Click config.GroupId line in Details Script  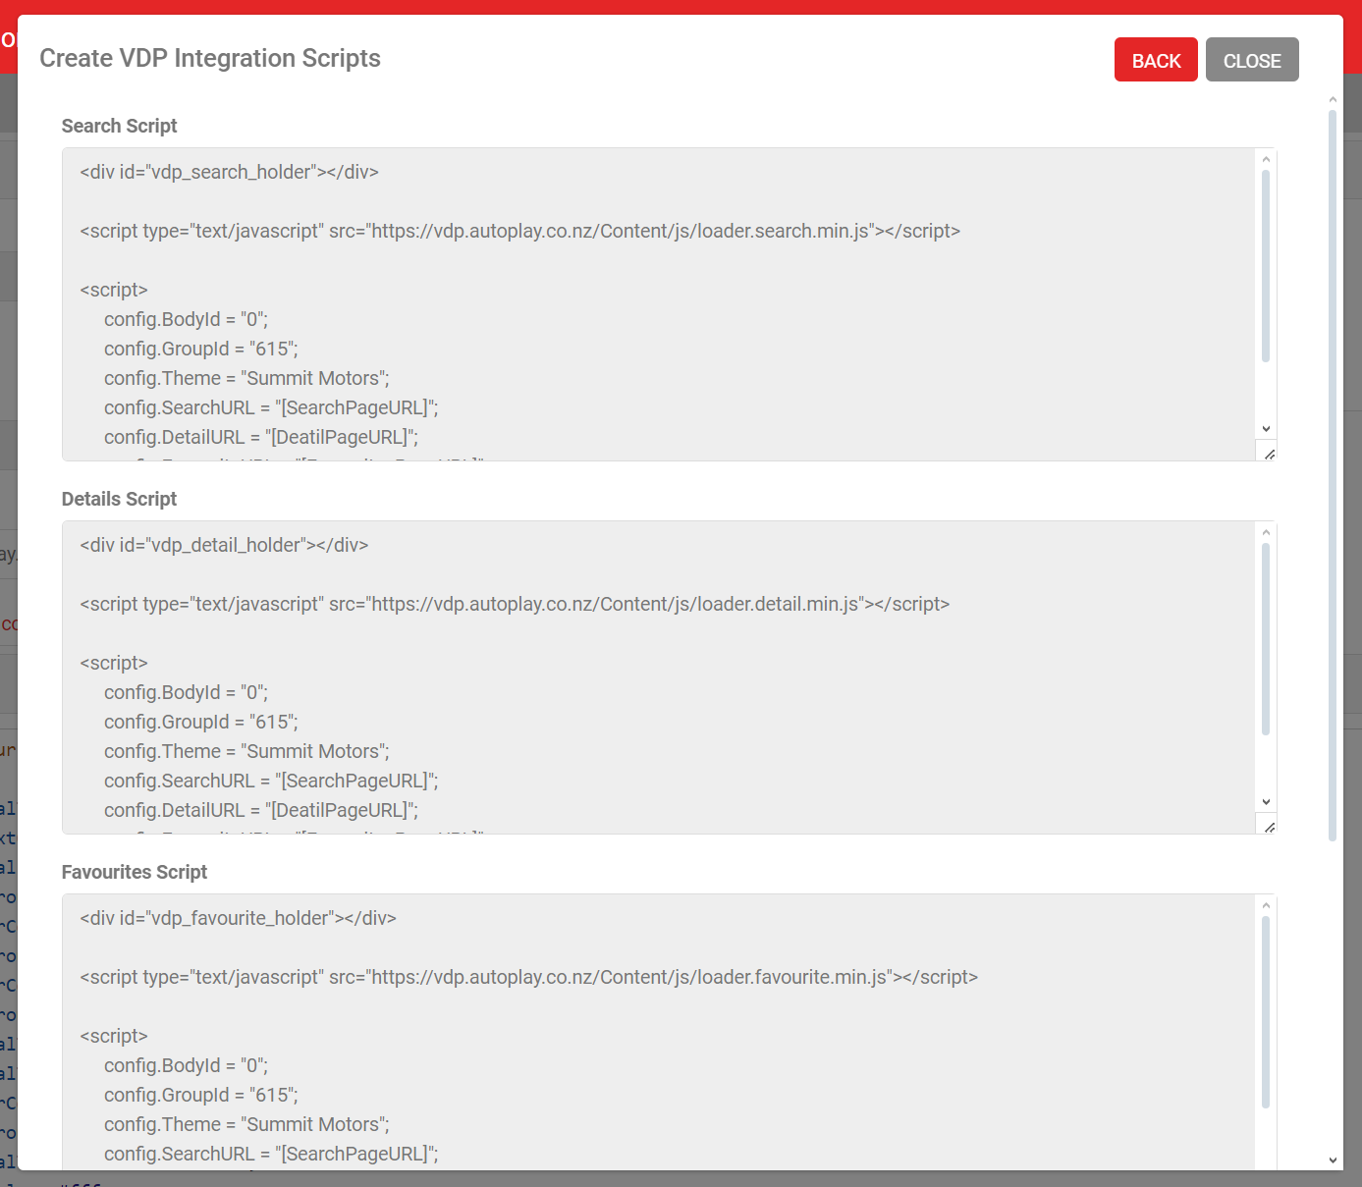pos(201,722)
